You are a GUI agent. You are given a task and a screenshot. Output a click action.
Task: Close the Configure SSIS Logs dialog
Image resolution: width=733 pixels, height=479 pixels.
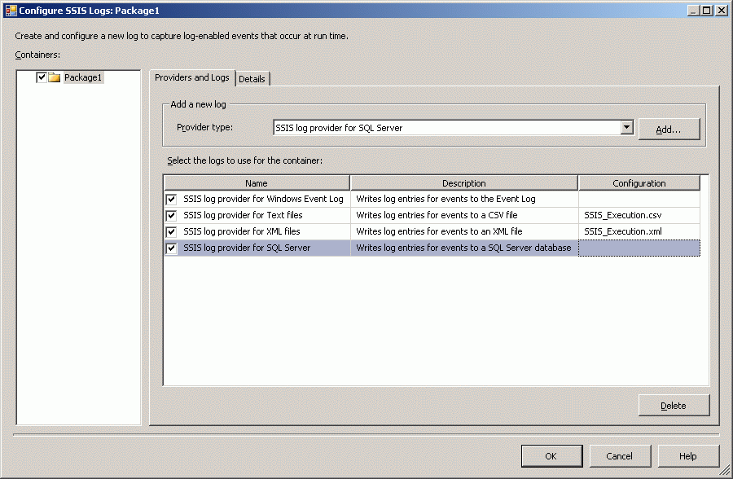[x=722, y=11]
